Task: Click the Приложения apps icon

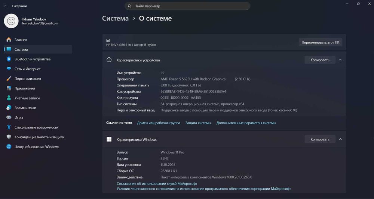Action: tap(9, 88)
